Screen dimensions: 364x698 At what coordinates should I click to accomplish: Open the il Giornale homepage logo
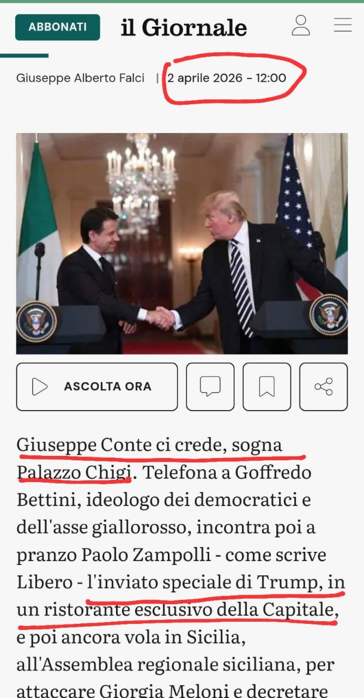point(184,27)
